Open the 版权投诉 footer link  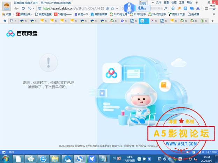tap(141, 146)
